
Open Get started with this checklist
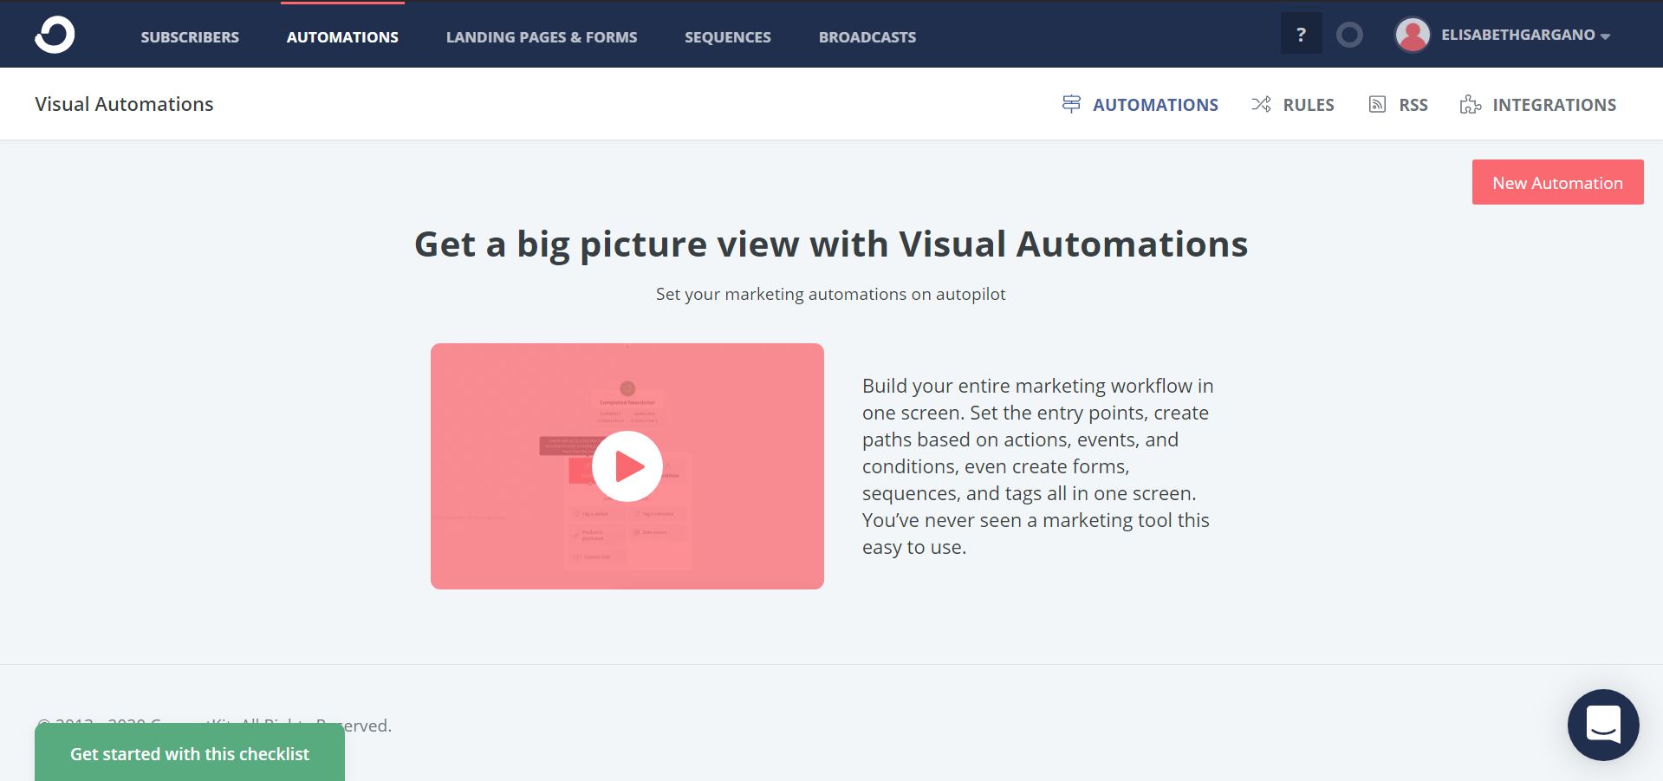[190, 753]
